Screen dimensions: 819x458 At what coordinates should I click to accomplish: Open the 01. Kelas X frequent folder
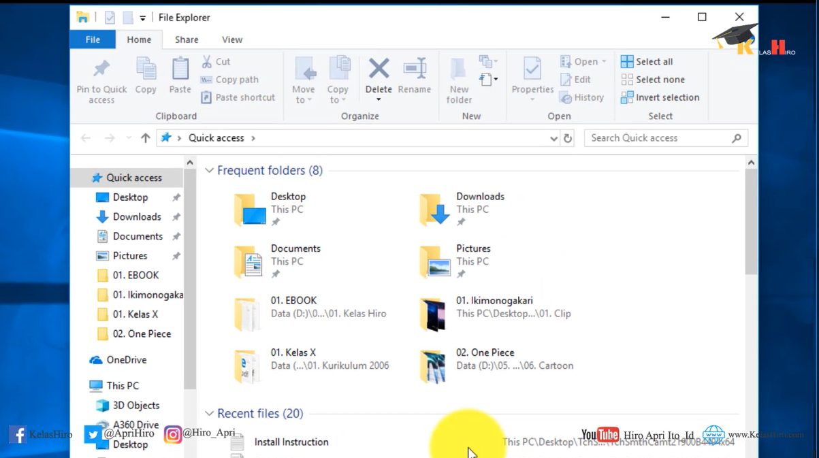(x=311, y=365)
